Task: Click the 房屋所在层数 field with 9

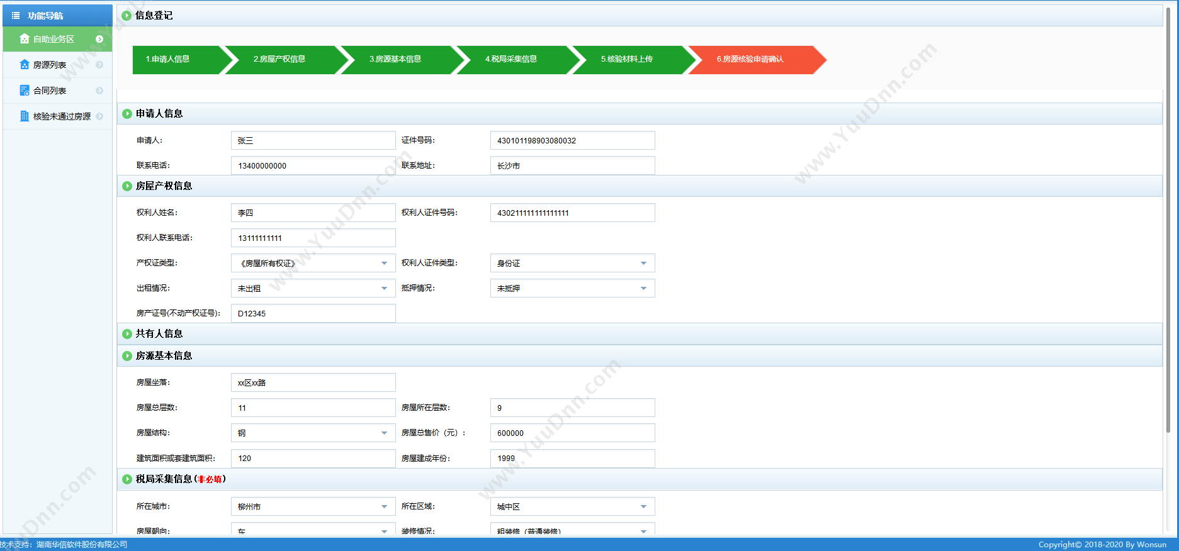Action: click(x=573, y=408)
